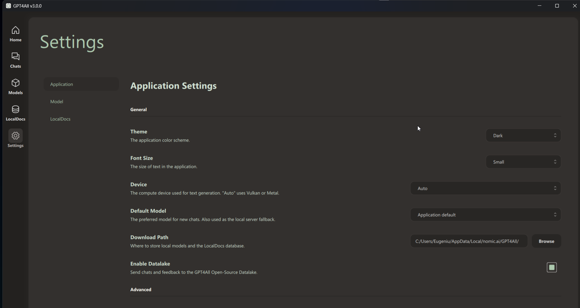Open the Font Size dropdown showing Small

click(523, 162)
